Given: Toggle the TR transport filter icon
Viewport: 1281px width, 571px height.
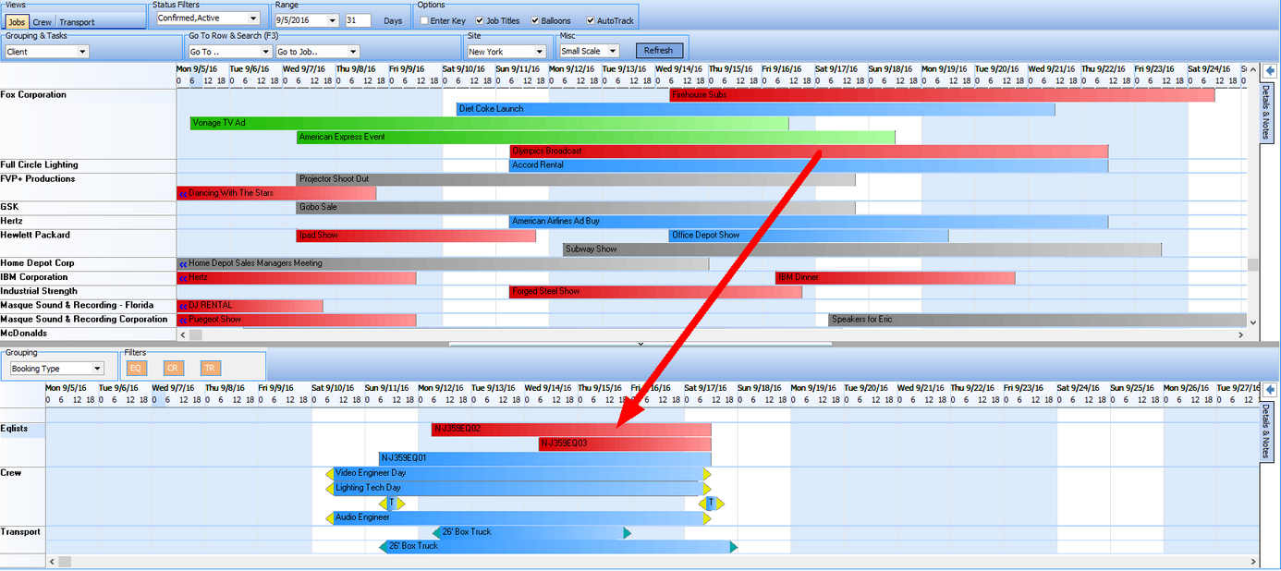Looking at the screenshot, I should pyautogui.click(x=211, y=368).
